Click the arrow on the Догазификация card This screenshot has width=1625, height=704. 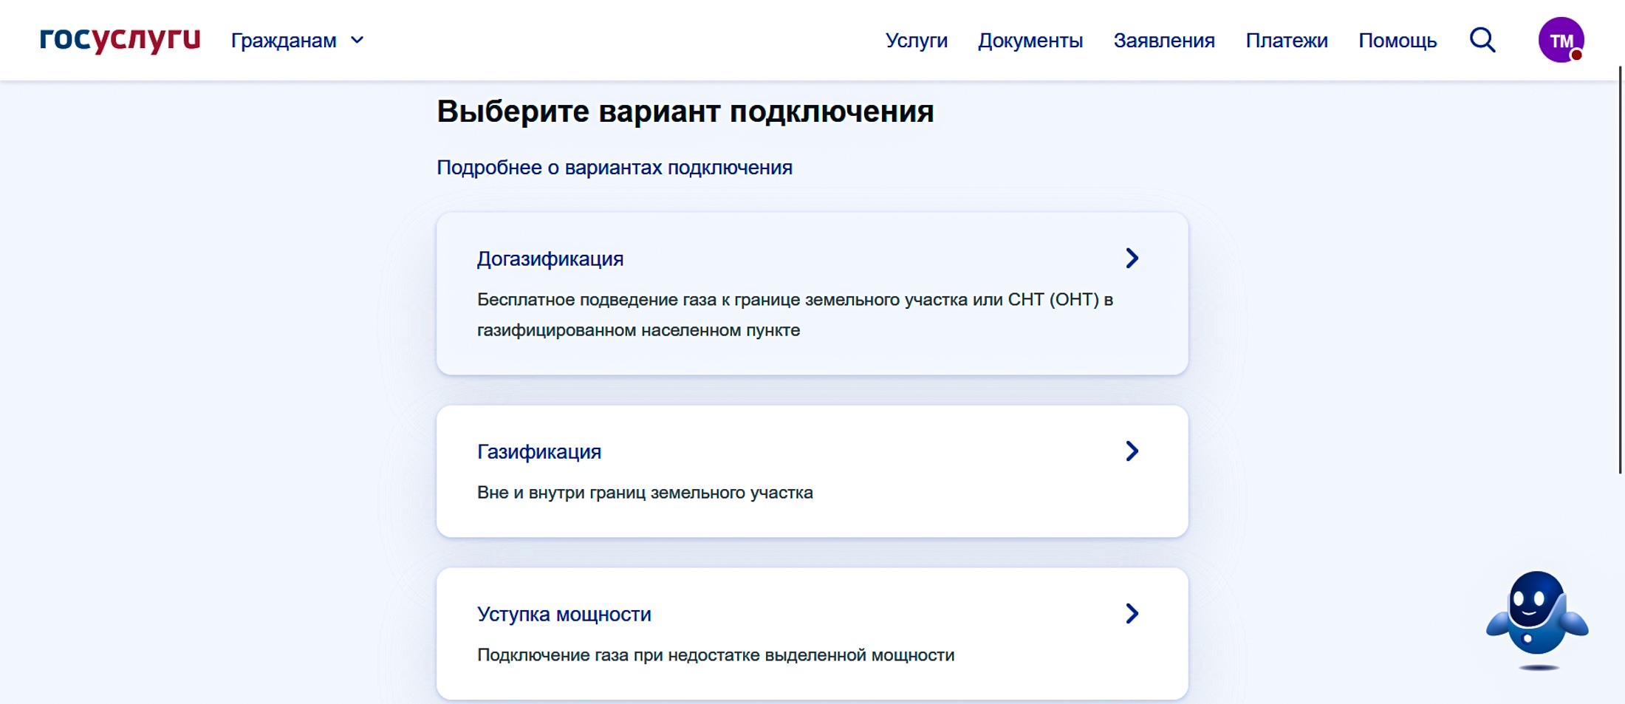point(1132,258)
